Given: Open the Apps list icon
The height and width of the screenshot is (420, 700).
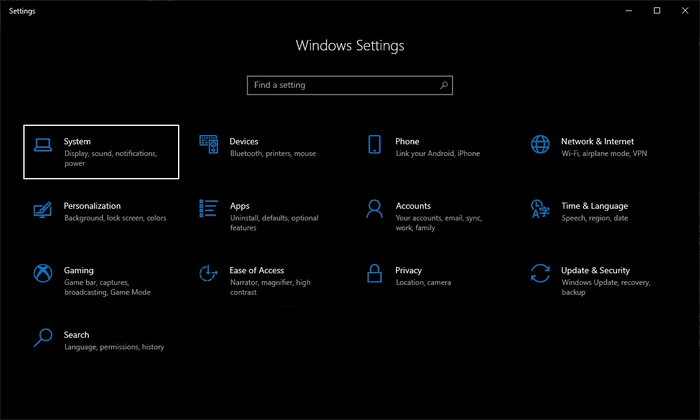Looking at the screenshot, I should tap(209, 208).
